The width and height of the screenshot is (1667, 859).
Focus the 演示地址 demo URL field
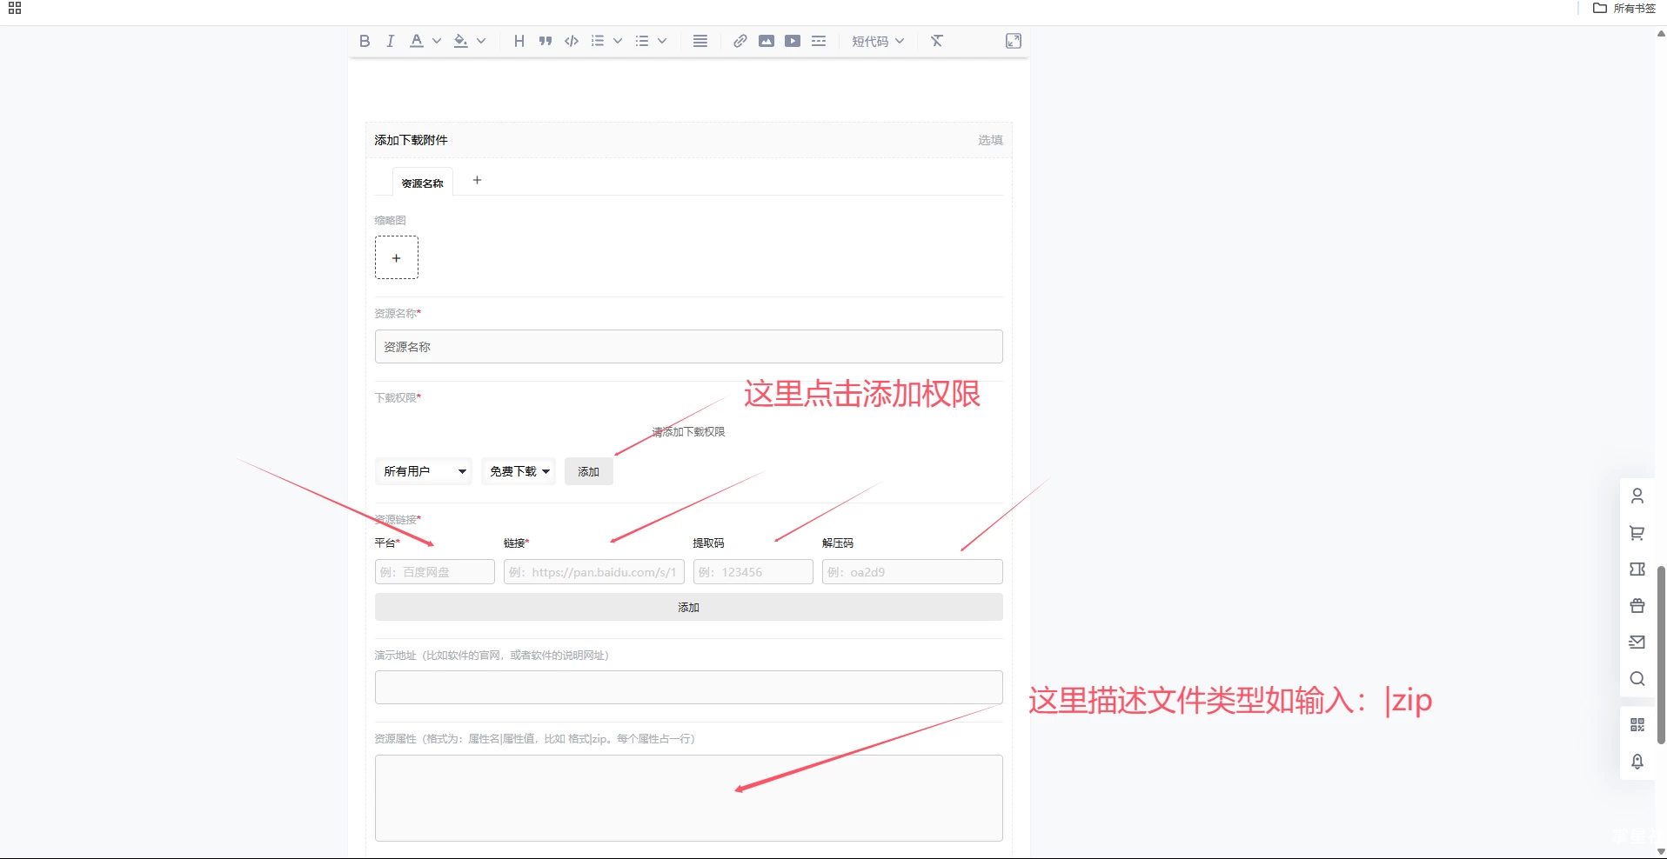(x=688, y=687)
